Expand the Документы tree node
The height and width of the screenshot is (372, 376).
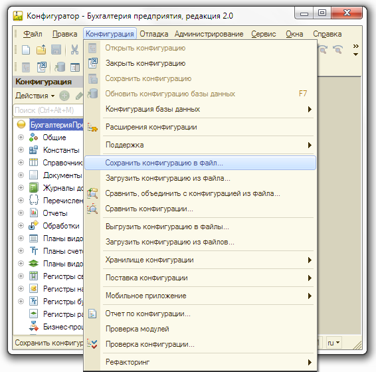(21, 175)
